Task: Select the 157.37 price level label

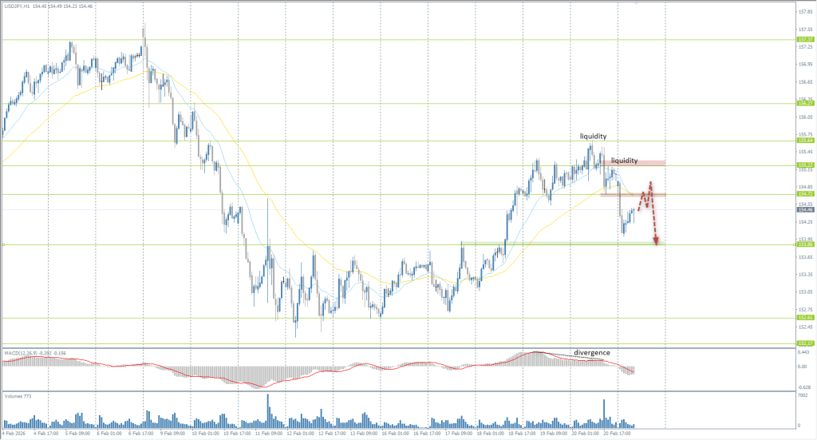Action: pyautogui.click(x=805, y=39)
